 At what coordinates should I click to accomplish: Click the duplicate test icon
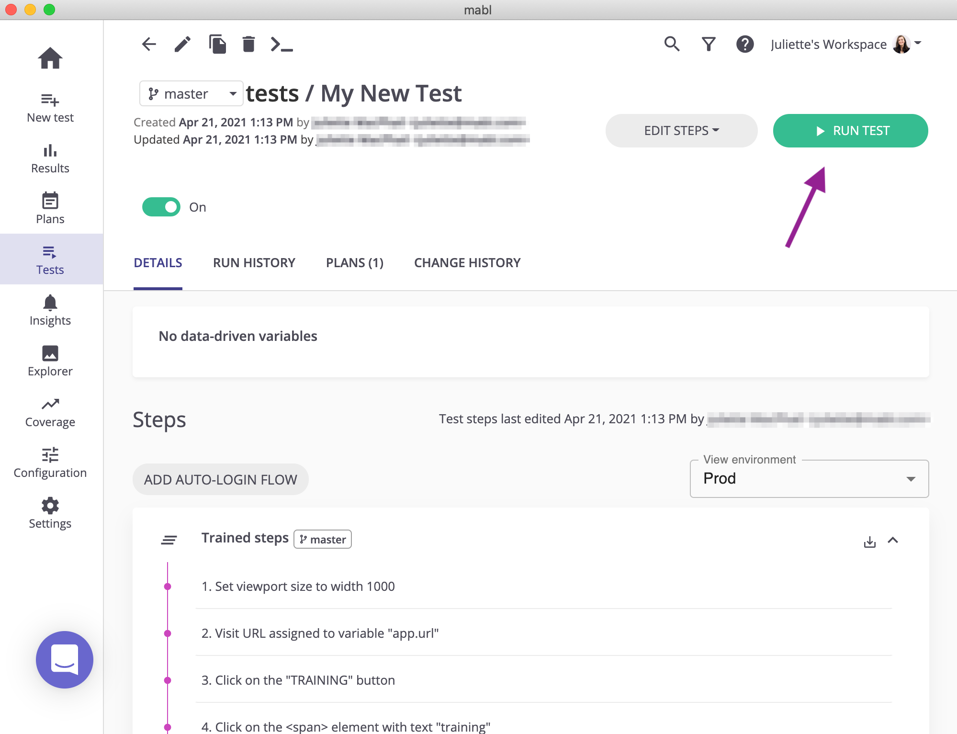pyautogui.click(x=217, y=44)
